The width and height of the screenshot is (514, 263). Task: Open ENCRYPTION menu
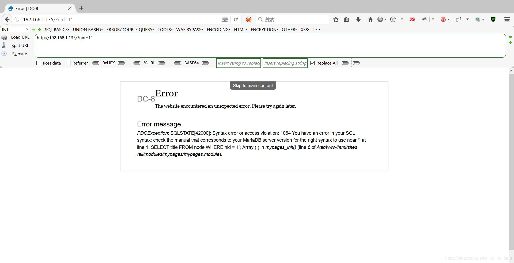click(x=264, y=29)
